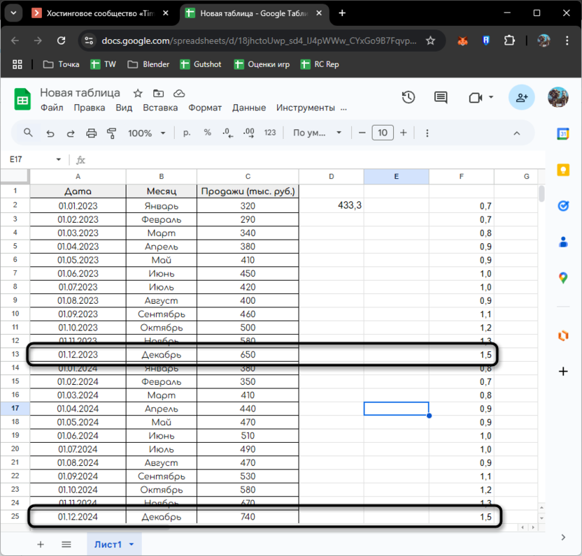Add a new sheet with plus button
This screenshot has height=556, width=582.
pos(41,544)
